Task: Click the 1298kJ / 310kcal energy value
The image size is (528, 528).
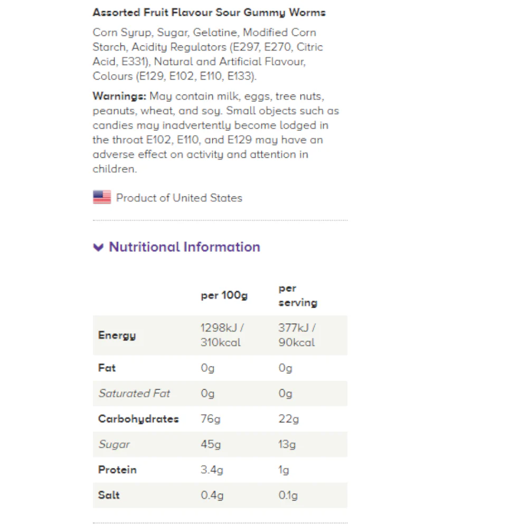Action: [222, 335]
